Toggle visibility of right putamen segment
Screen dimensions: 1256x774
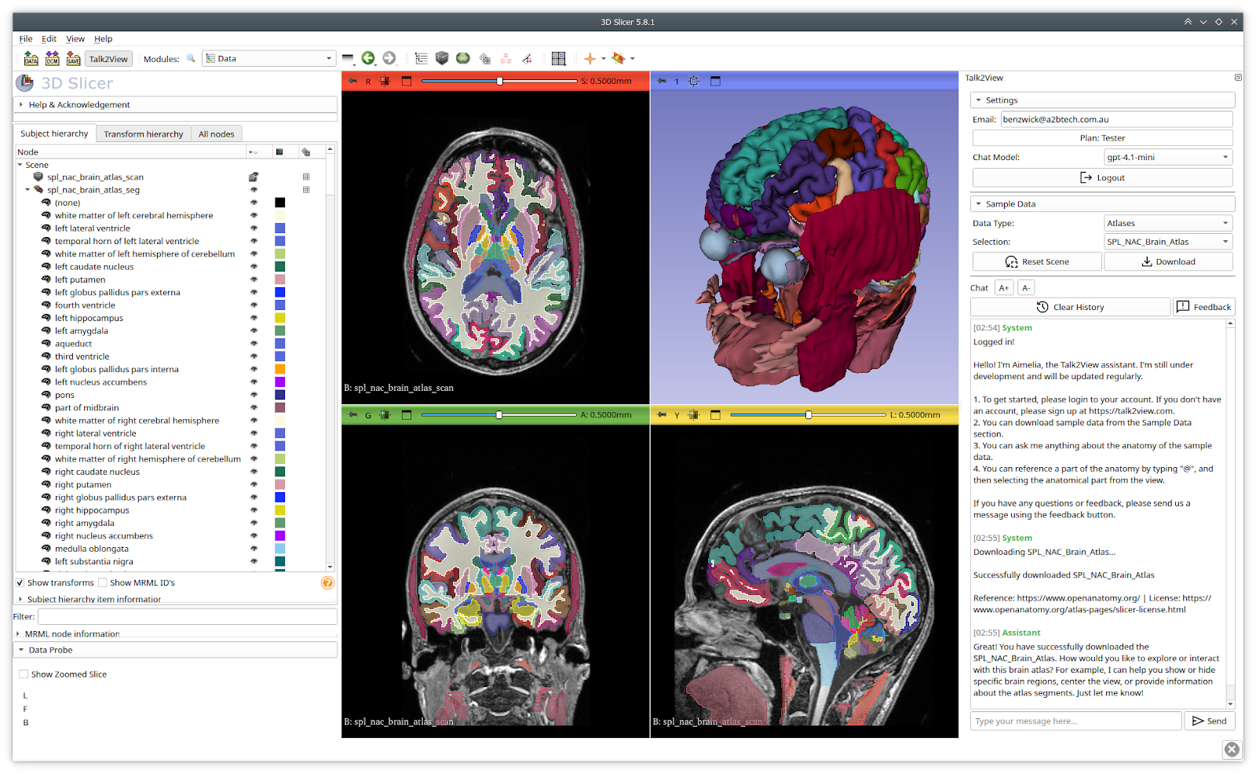(254, 485)
